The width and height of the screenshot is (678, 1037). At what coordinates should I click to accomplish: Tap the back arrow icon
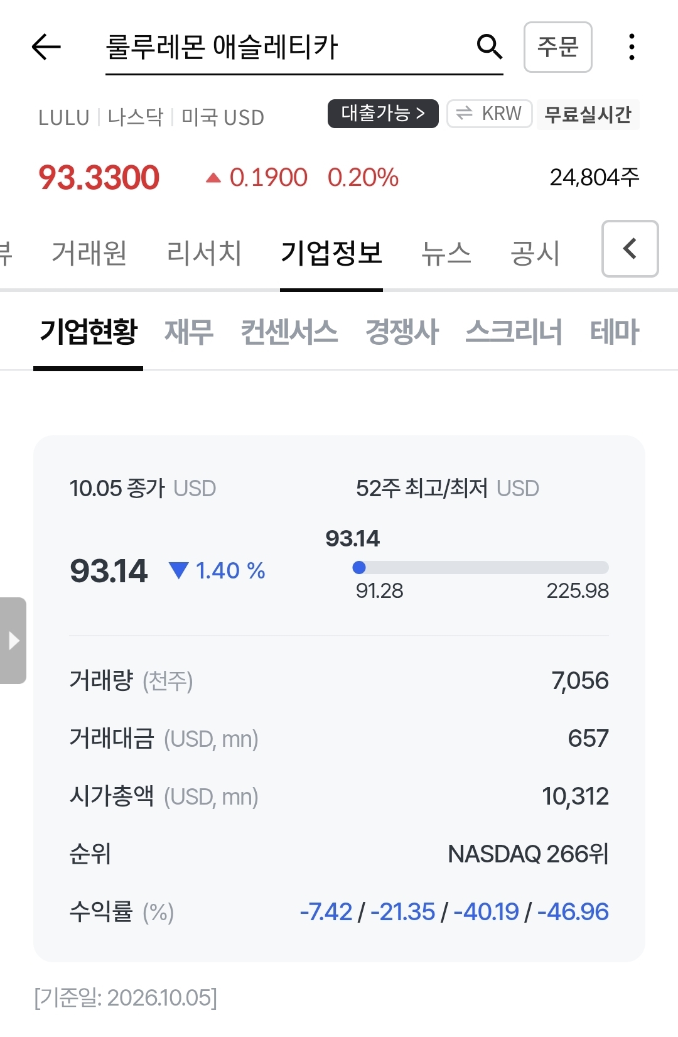point(46,47)
